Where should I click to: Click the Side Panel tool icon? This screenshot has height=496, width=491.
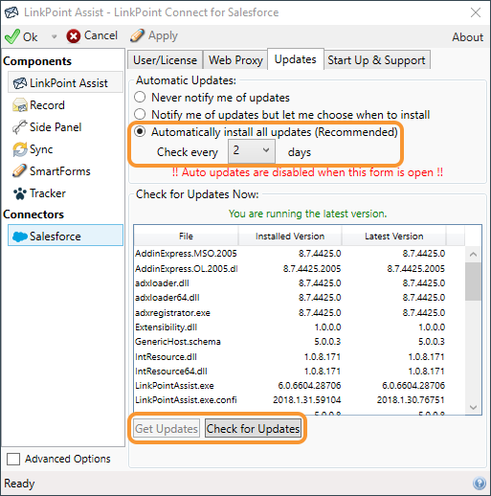pos(19,127)
